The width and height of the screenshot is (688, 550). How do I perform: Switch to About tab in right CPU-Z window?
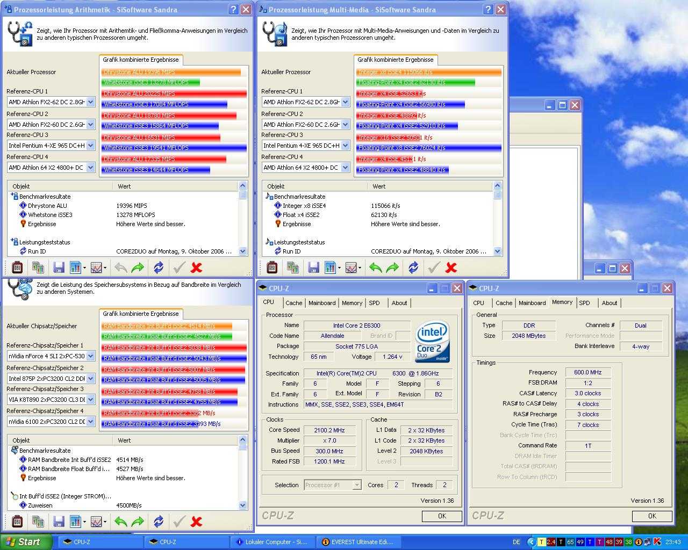point(610,303)
